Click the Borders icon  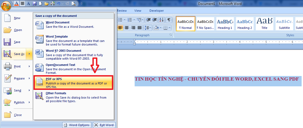click(x=165, y=28)
